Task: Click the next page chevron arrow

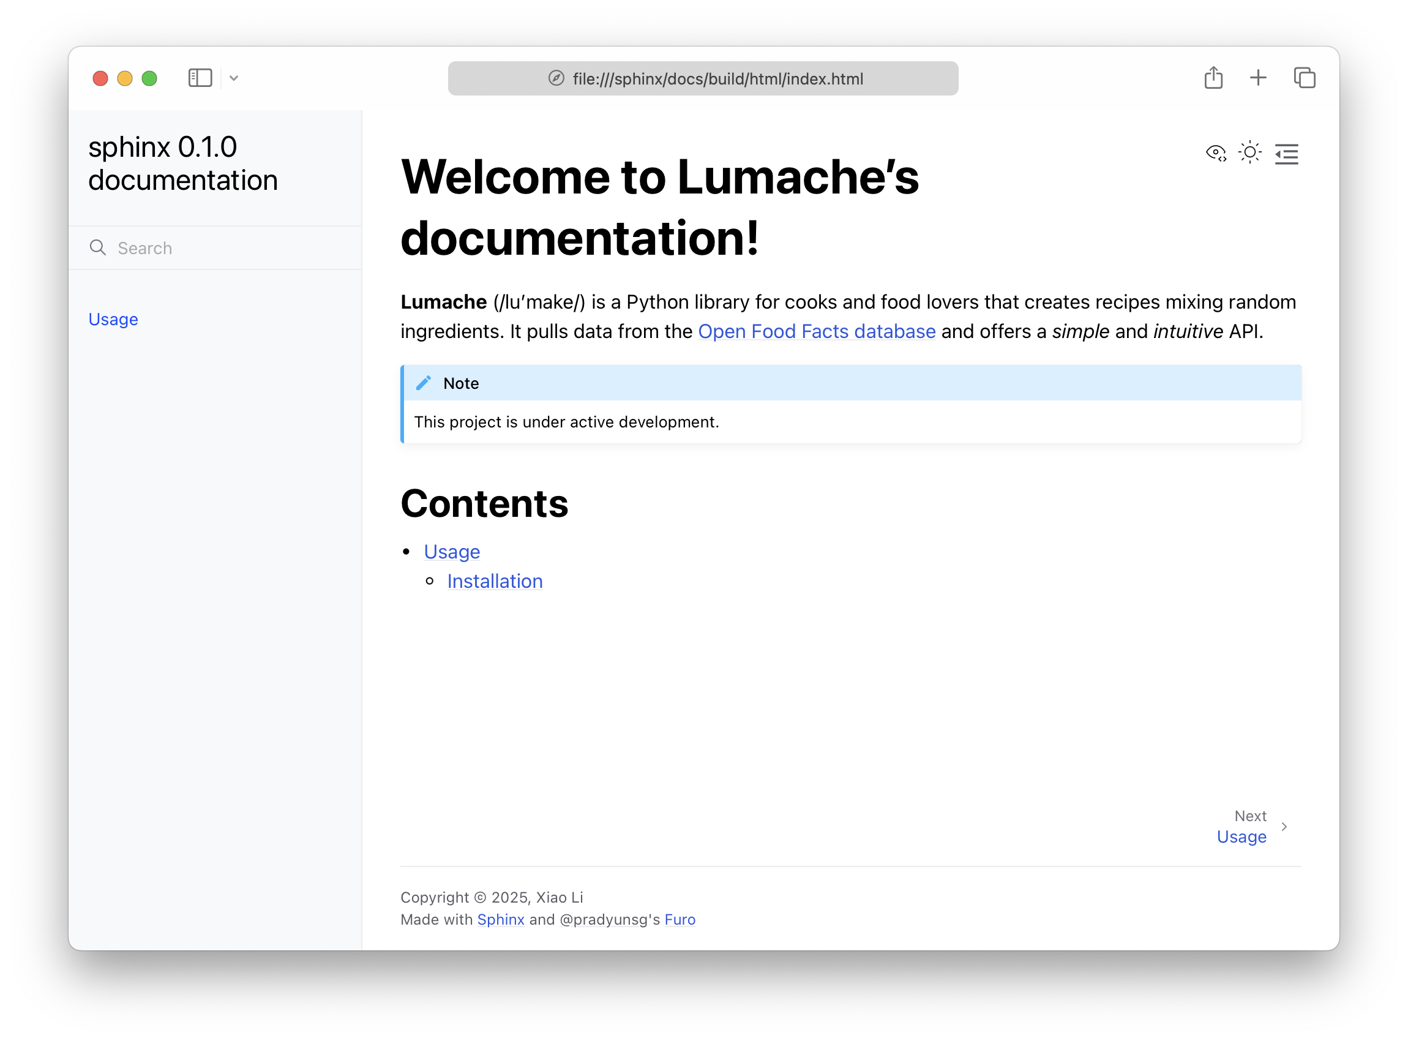Action: point(1284,827)
